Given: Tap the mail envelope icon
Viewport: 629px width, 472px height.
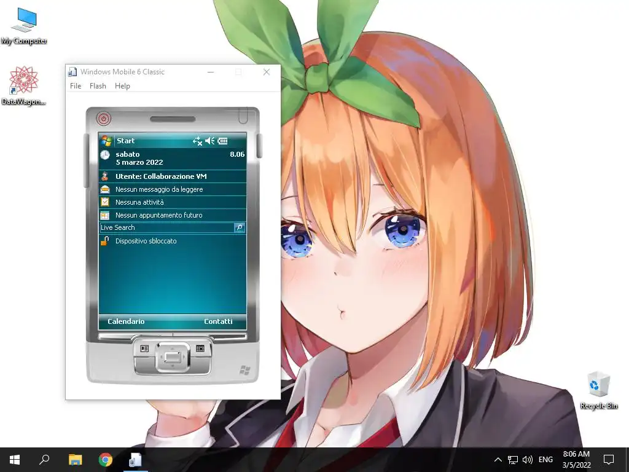Looking at the screenshot, I should click(105, 189).
